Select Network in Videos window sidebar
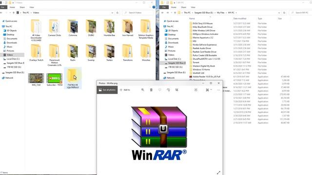 [9, 78]
